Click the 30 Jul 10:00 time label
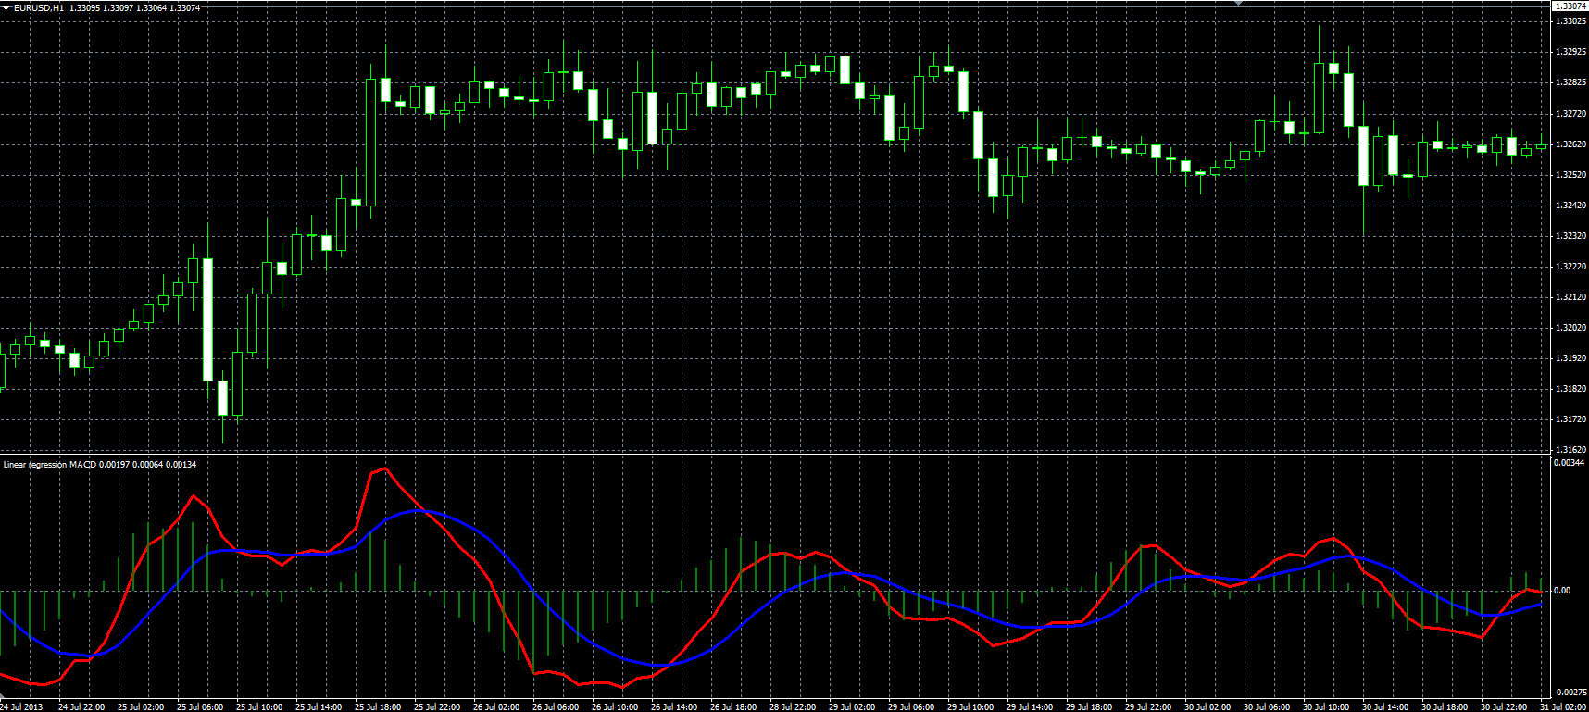1589x712 pixels. click(1326, 707)
